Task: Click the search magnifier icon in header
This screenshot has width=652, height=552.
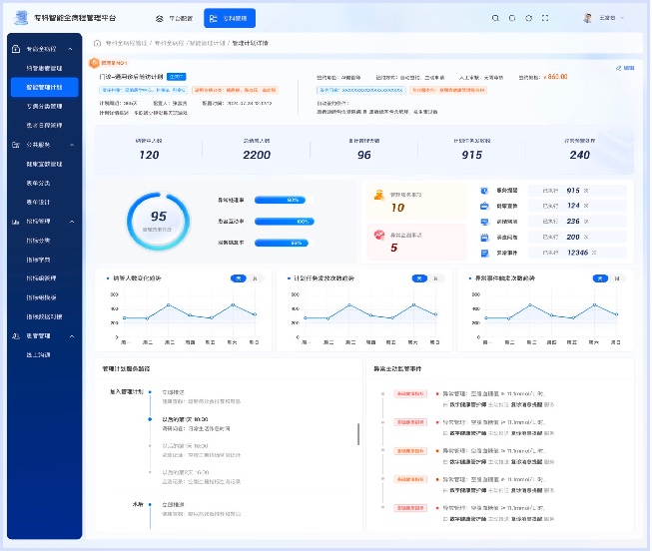Action: click(x=495, y=18)
